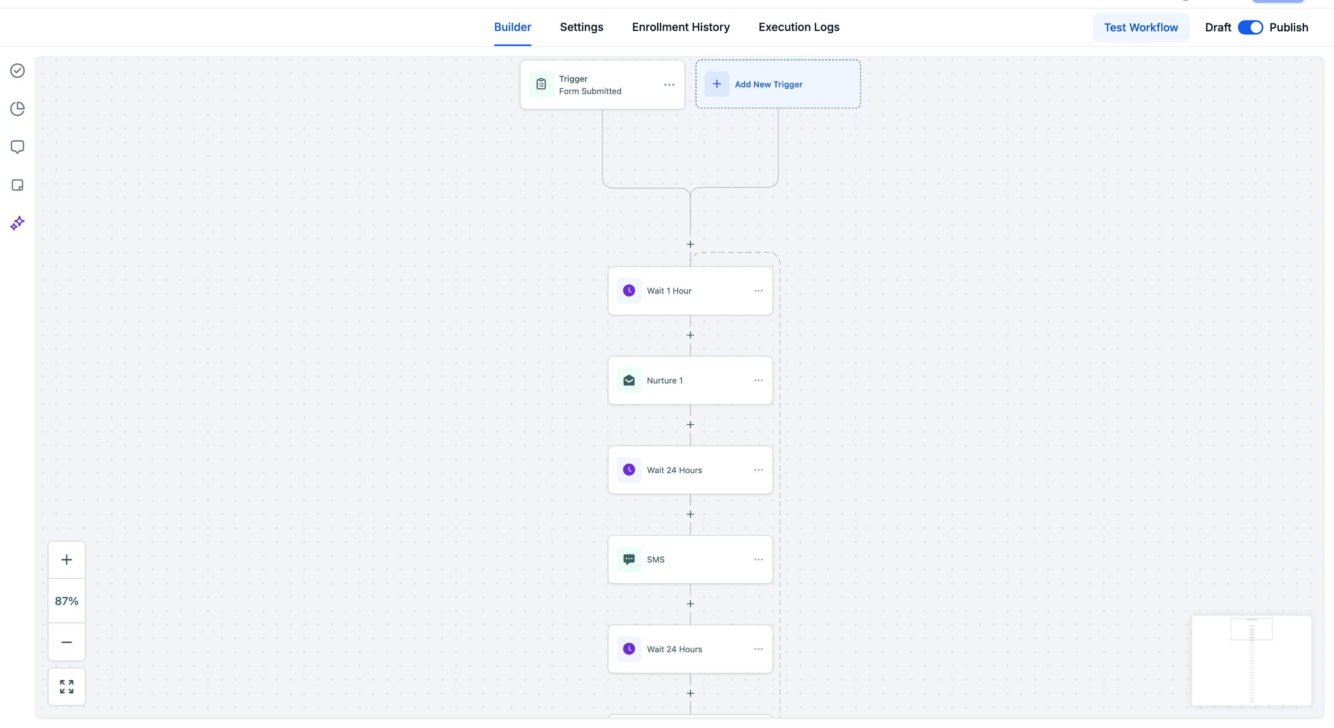
Task: Select the Form Submitted trigger card
Action: pos(602,85)
